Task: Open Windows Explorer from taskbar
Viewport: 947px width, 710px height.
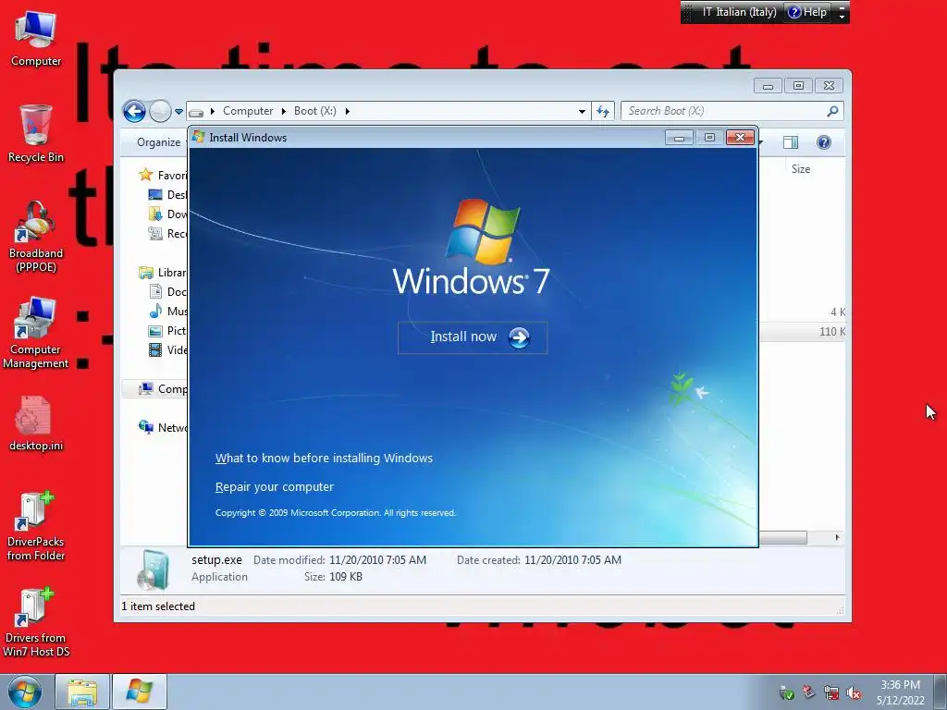Action: tap(82, 692)
